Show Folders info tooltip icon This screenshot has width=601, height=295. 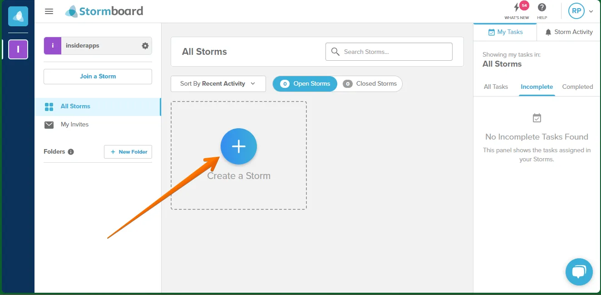(71, 152)
